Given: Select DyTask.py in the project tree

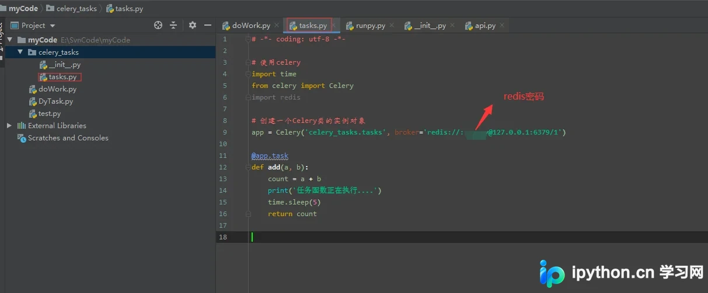Looking at the screenshot, I should 55,101.
